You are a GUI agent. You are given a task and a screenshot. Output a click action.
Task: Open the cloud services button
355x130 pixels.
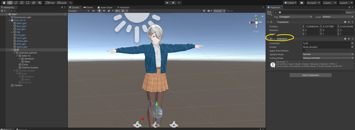point(301,2)
